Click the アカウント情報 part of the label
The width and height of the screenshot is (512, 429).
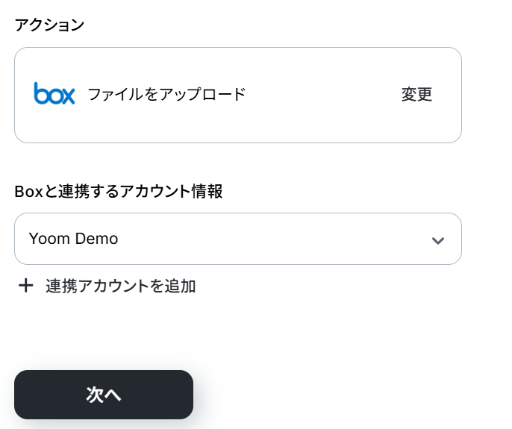[x=171, y=191]
